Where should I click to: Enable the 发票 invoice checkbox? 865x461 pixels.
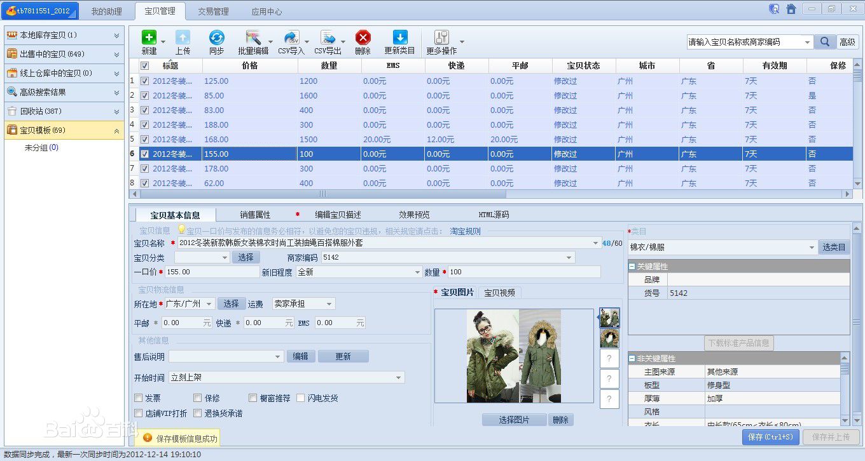[139, 398]
